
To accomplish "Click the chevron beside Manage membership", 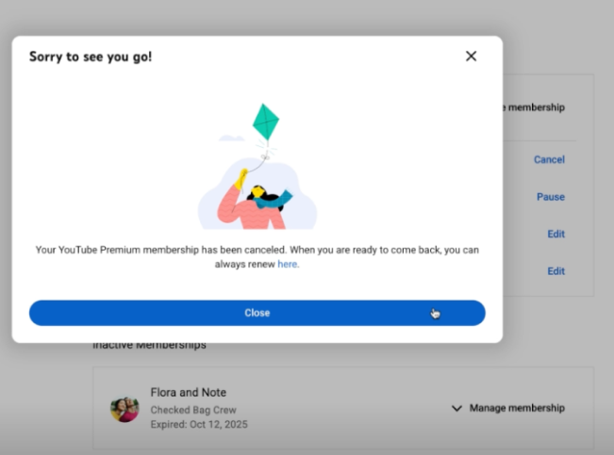I will coord(457,408).
